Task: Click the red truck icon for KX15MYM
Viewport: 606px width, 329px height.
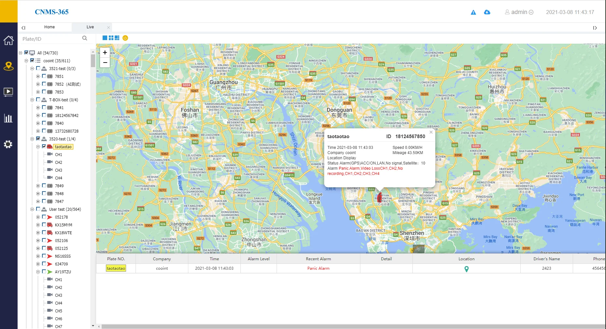Action: click(50, 225)
